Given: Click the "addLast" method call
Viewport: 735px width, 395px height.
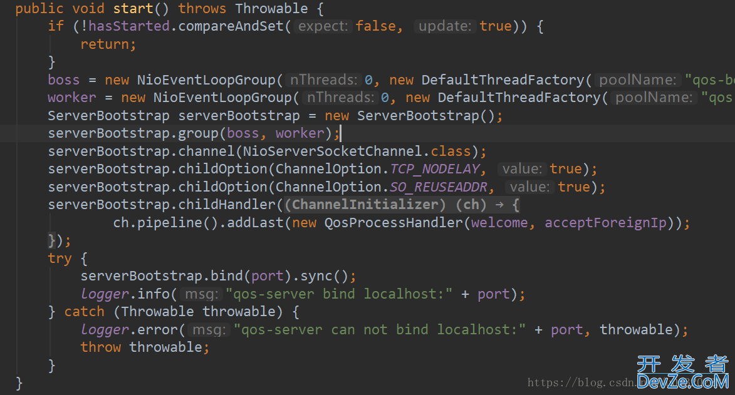Looking at the screenshot, I should pos(255,223).
